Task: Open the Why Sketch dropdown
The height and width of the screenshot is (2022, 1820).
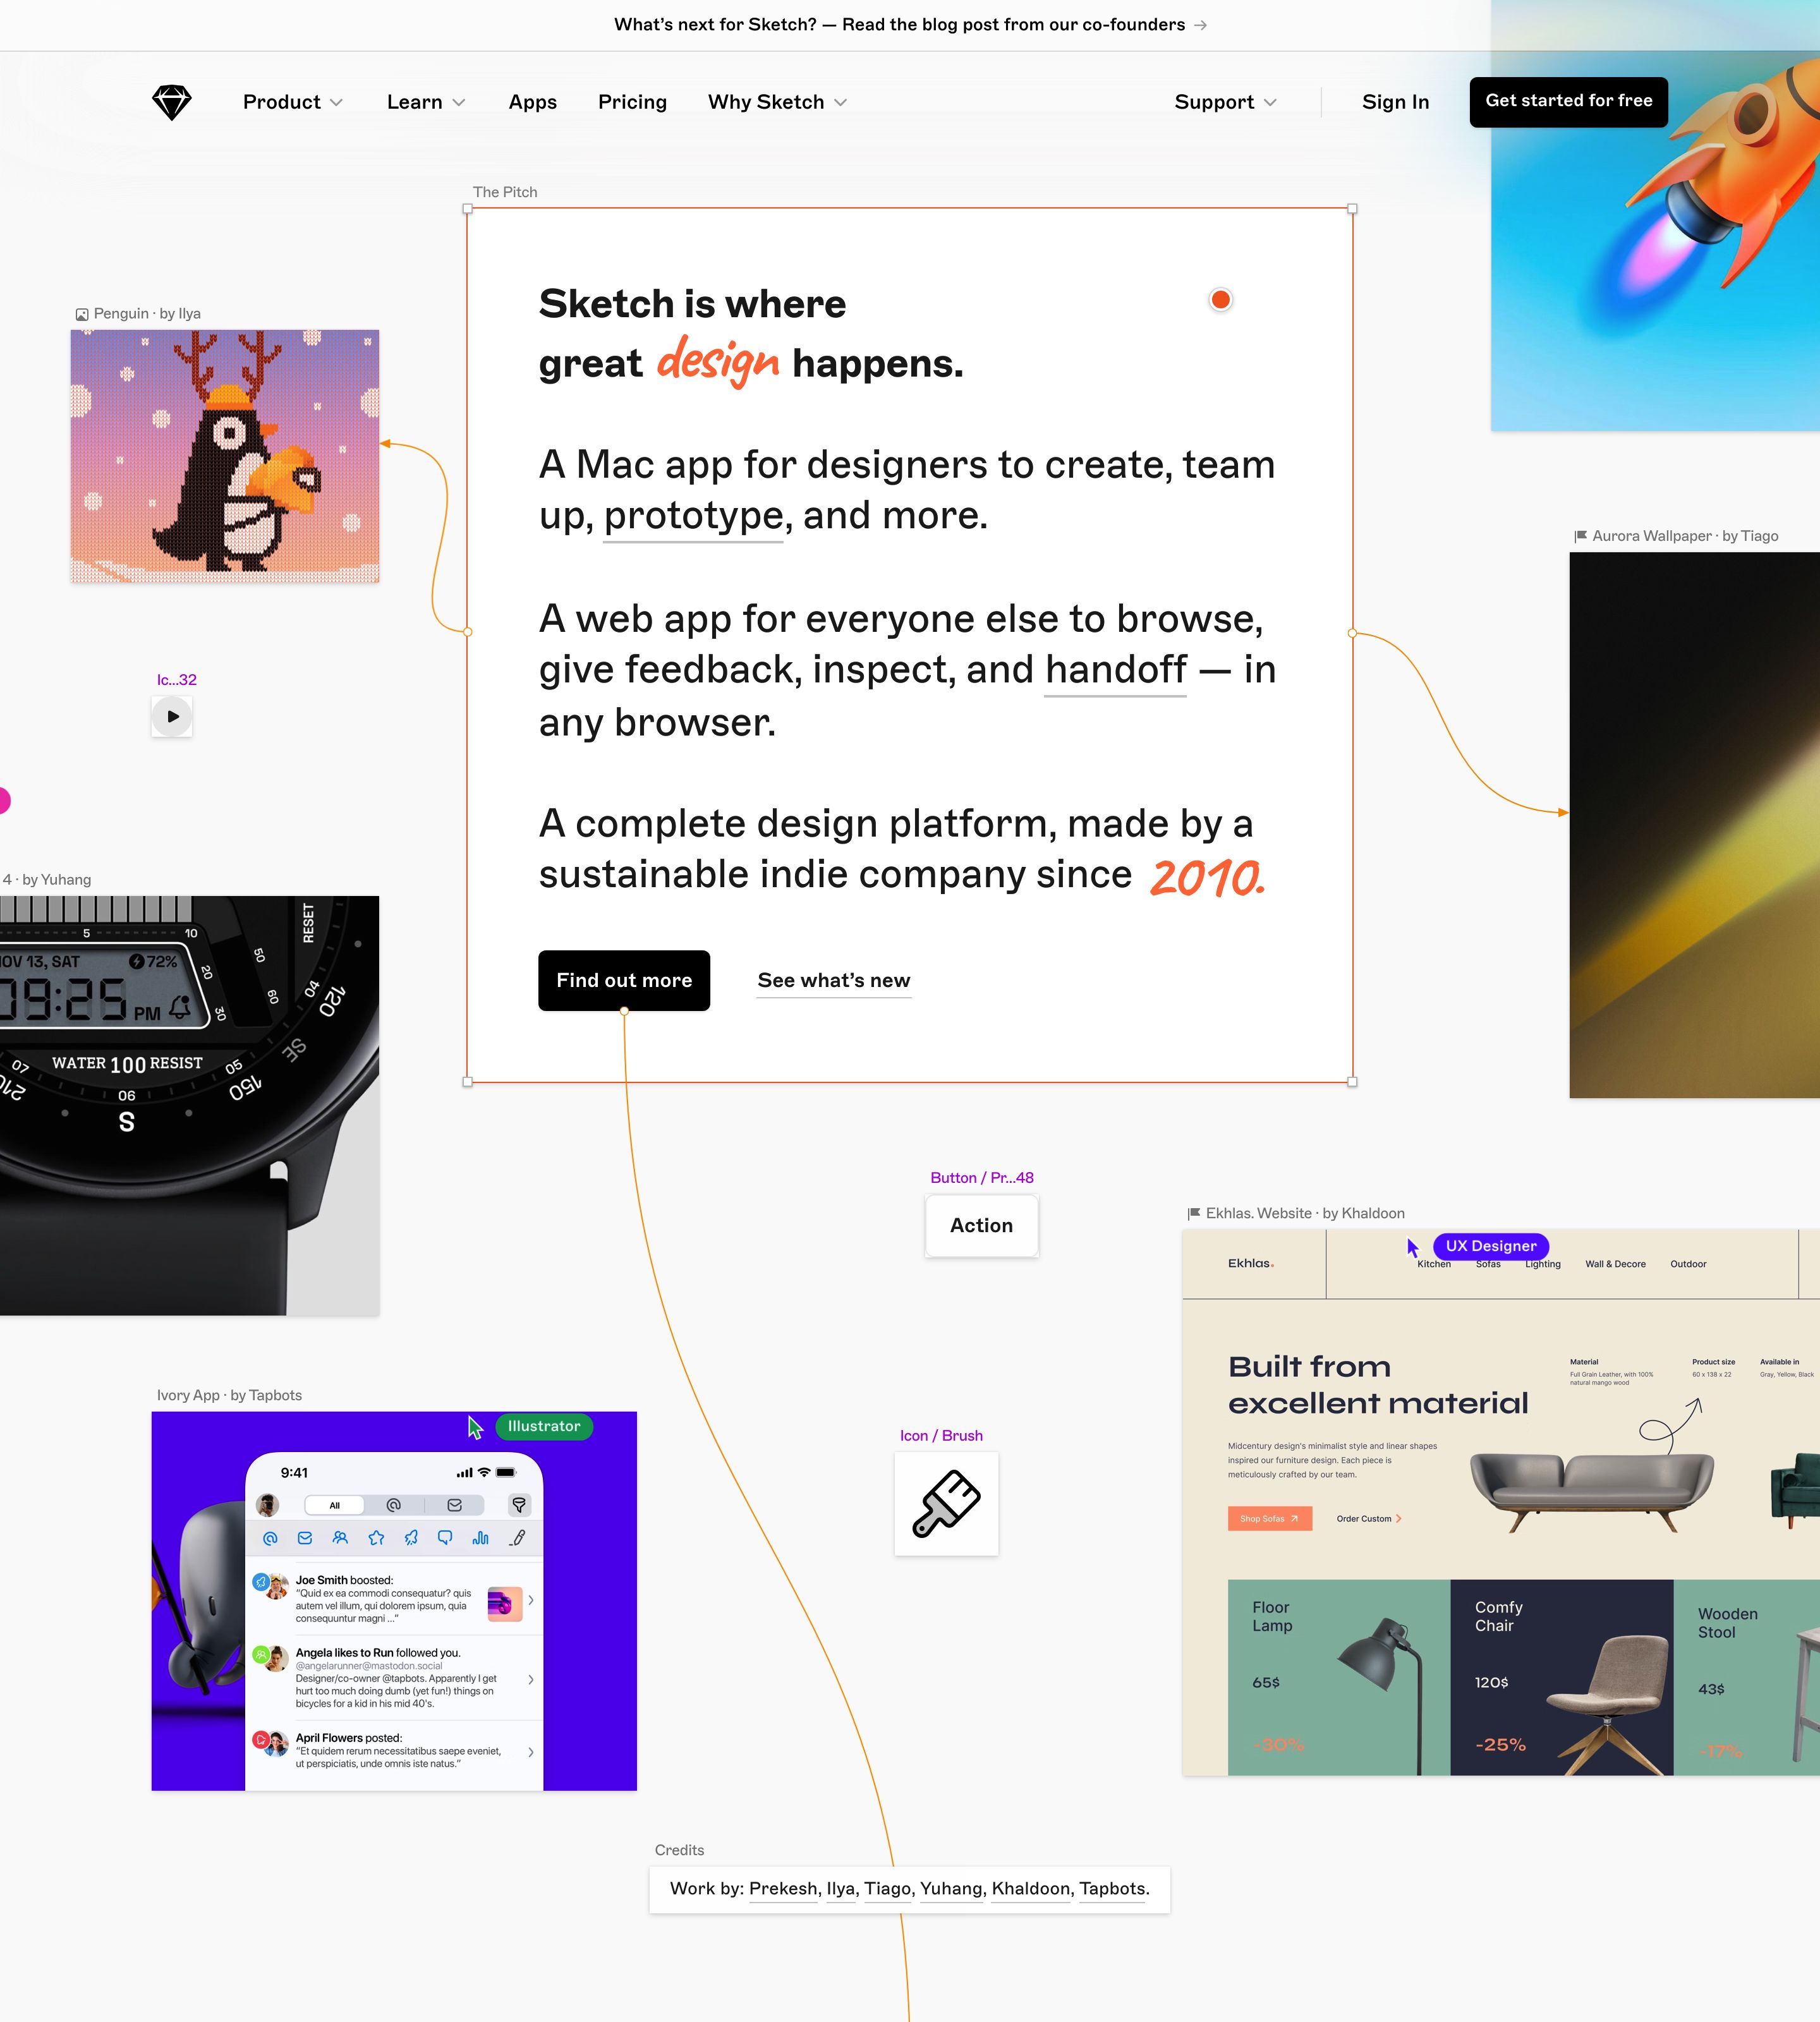Action: point(778,102)
